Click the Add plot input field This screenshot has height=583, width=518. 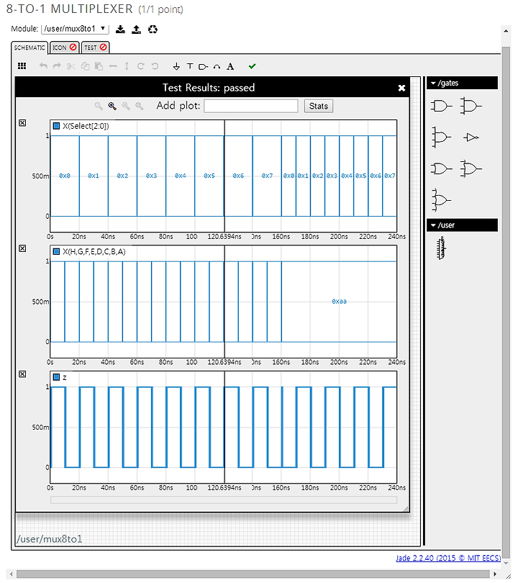point(251,106)
